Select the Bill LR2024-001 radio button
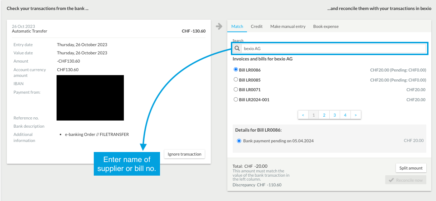The width and height of the screenshot is (436, 201). (x=236, y=99)
